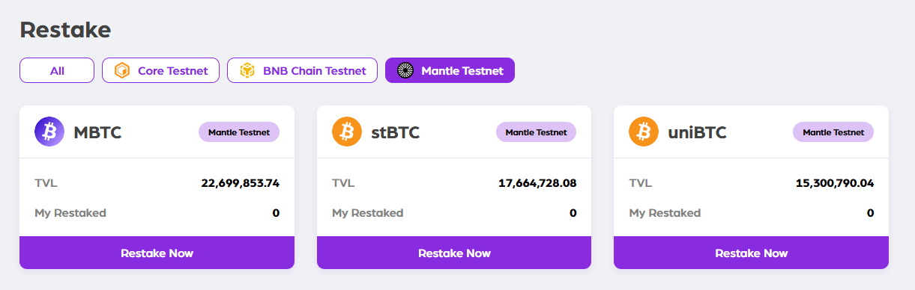
Task: Click the Core Testnet hexagon logo
Action: tap(122, 70)
